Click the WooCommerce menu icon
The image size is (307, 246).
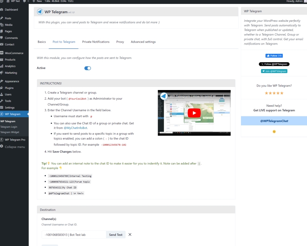2,53
